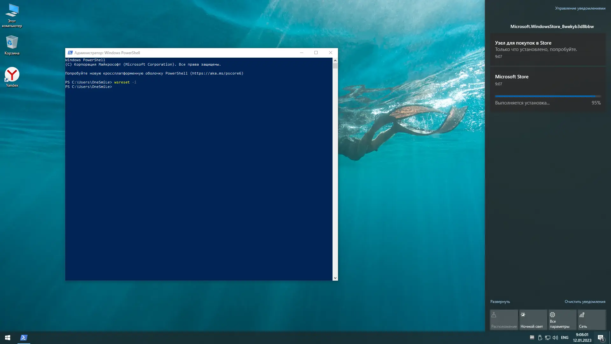
Task: Open the clock and date flyout
Action: tap(582, 338)
